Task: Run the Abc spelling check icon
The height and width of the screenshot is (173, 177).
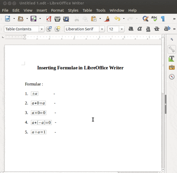Action: [x=154, y=19]
